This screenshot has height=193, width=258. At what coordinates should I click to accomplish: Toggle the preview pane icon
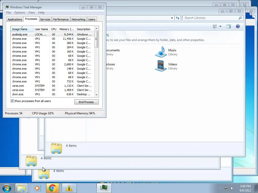pos(229,26)
